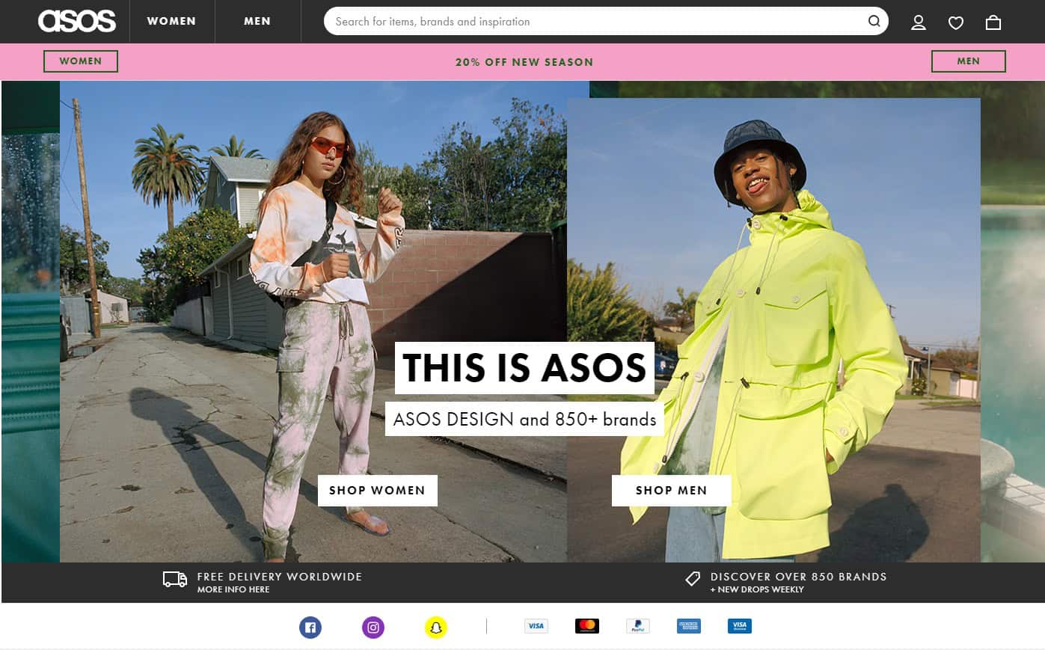The image size is (1045, 650).
Task: Click '+ NEW DROPS WEEKLY' text
Action: pos(757,589)
